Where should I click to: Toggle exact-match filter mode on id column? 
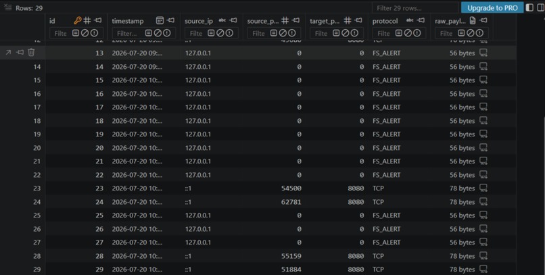76,33
